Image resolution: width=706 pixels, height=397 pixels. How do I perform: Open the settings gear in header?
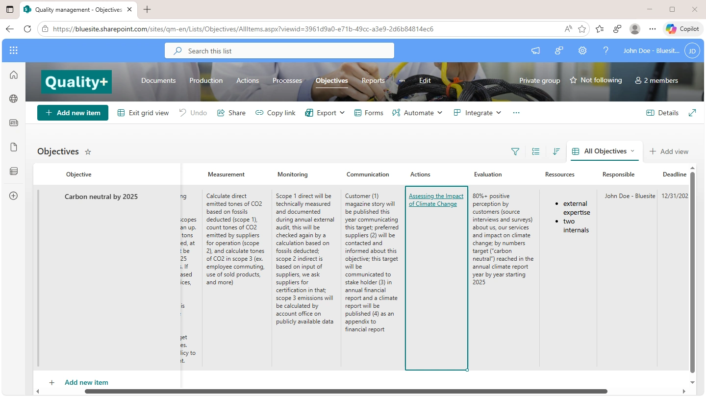click(x=582, y=50)
